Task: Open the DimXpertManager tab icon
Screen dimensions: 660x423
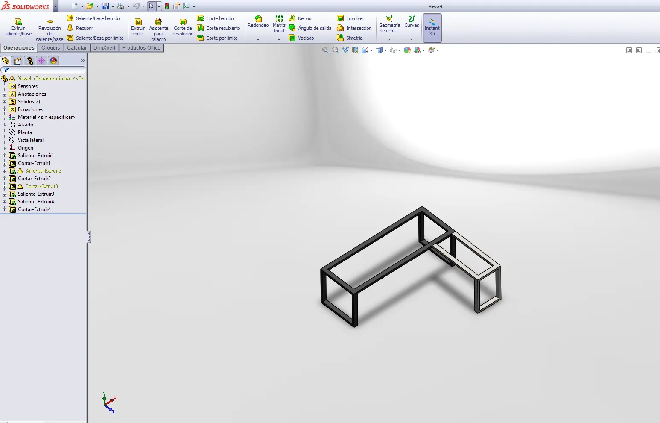Action: pyautogui.click(x=41, y=61)
